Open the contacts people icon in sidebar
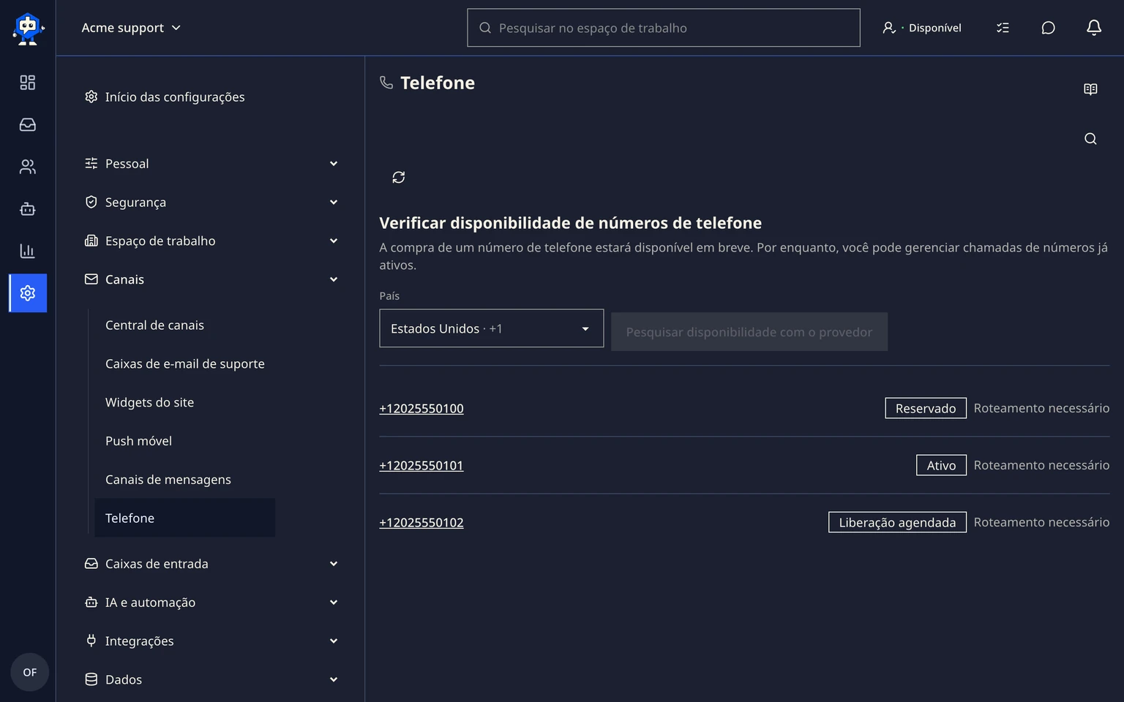Viewport: 1124px width, 702px height. click(28, 167)
